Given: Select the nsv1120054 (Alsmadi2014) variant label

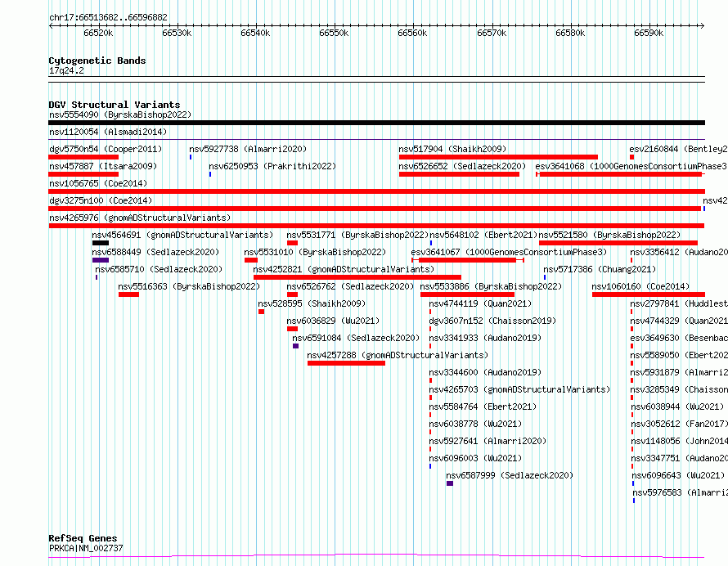Looking at the screenshot, I should pos(108,132).
